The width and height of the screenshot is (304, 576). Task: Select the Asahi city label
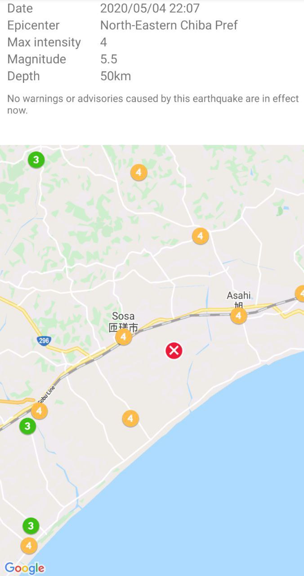tap(238, 296)
